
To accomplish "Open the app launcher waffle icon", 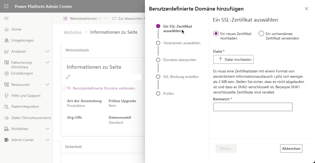I will click(6, 6).
